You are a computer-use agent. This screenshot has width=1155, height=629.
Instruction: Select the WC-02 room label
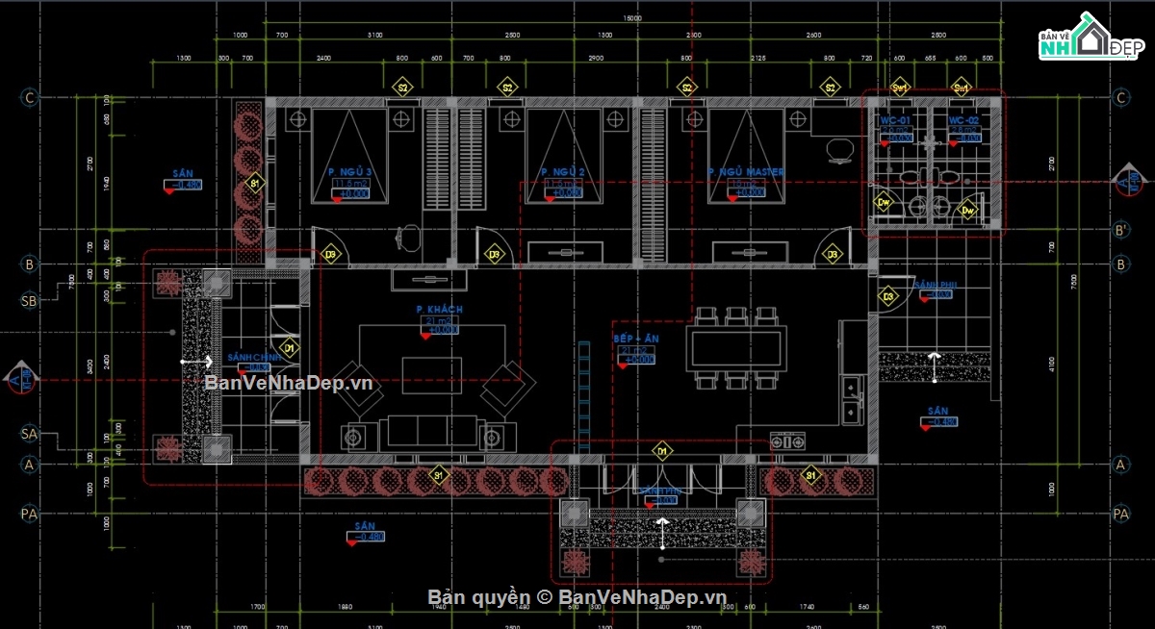963,120
